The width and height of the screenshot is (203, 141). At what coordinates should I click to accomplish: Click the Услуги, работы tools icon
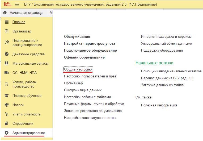pyautogui.click(x=7, y=84)
